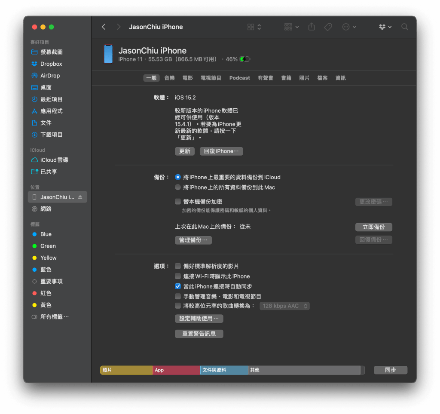Click the 更新 button
440x414 pixels.
click(x=185, y=151)
